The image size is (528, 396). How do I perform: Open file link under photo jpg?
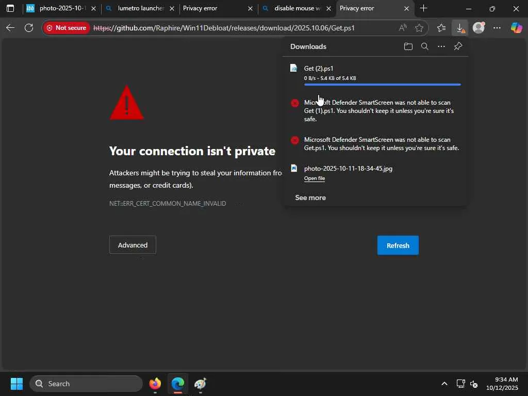(x=315, y=178)
